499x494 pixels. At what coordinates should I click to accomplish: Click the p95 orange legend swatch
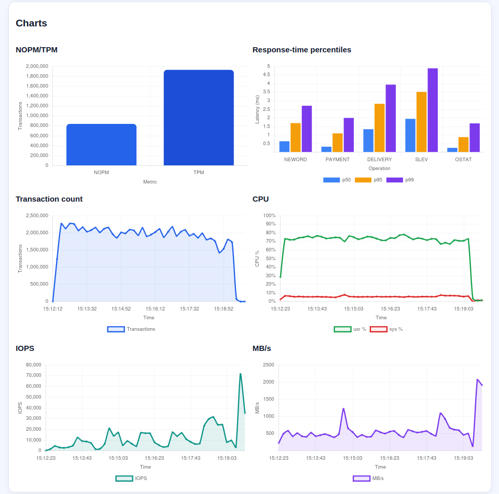363,180
